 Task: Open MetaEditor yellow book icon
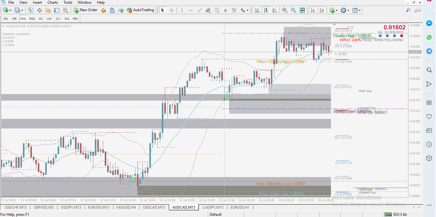pos(103,10)
